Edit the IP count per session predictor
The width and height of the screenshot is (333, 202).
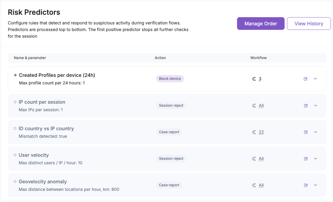[x=306, y=106]
